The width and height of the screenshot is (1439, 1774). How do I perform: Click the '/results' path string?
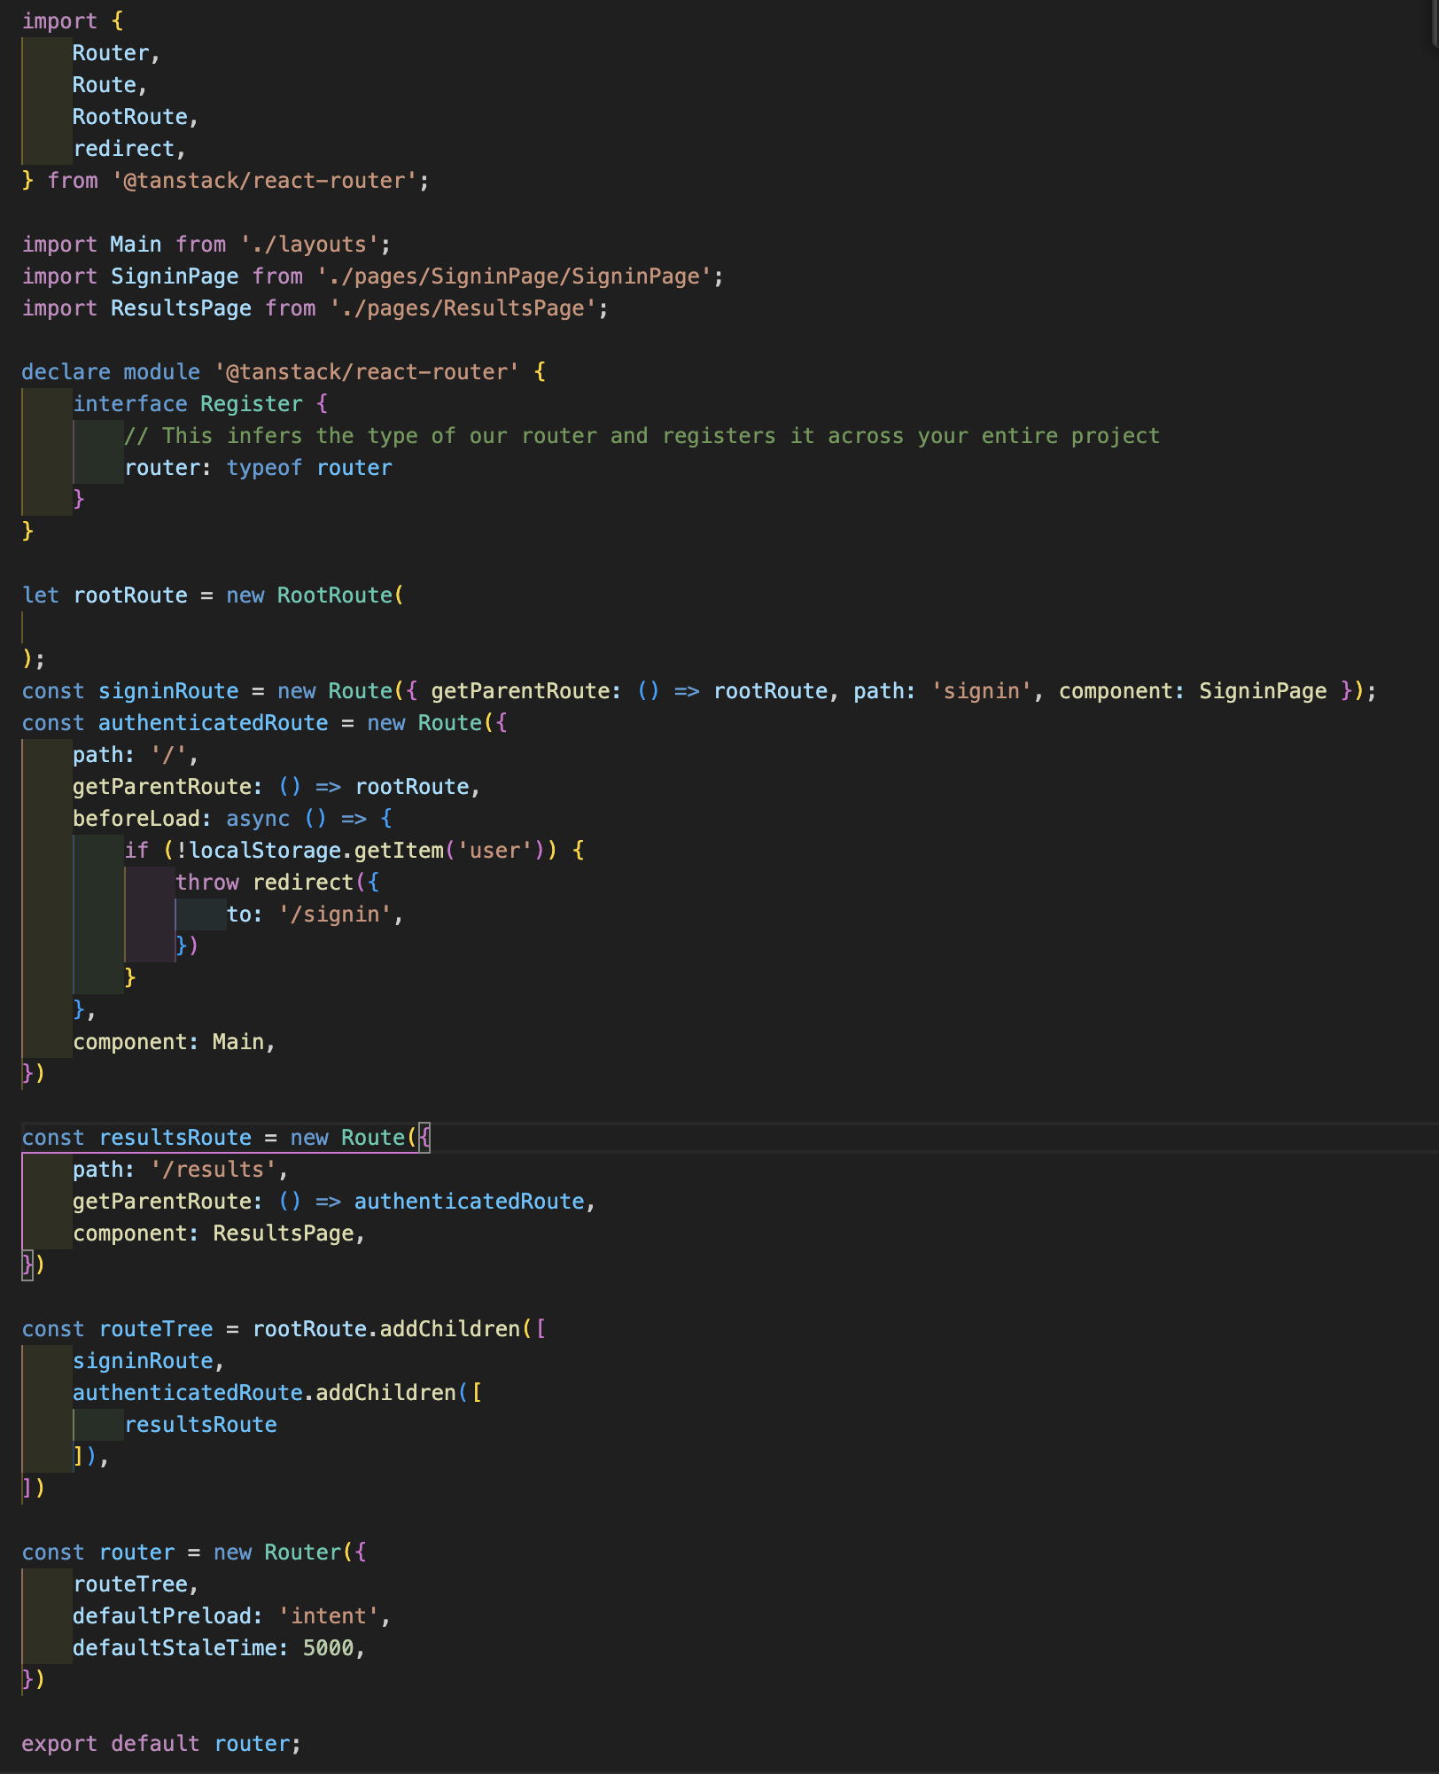click(x=214, y=1170)
